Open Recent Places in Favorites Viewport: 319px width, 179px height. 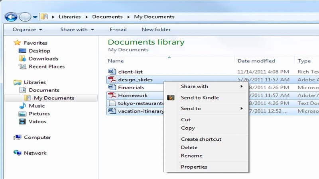tap(47, 66)
